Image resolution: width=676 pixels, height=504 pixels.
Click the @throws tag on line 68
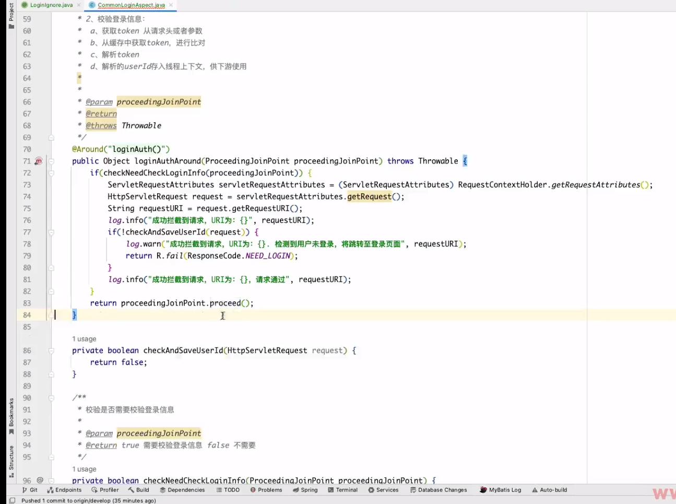[101, 126]
